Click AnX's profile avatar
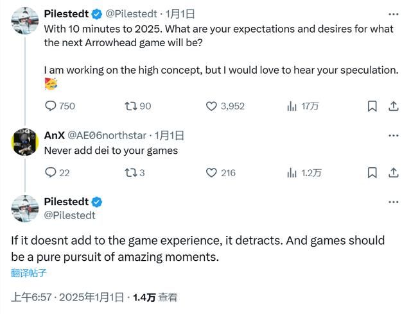The image size is (411, 314). [25, 142]
